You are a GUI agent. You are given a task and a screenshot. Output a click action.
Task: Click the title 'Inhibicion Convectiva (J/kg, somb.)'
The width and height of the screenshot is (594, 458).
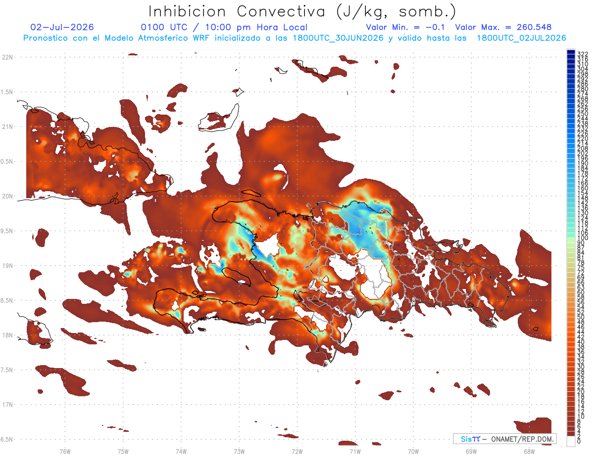(302, 11)
